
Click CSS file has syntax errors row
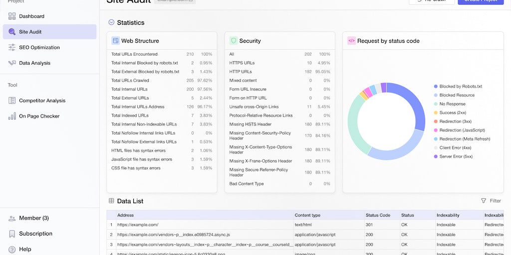[x=162, y=168]
